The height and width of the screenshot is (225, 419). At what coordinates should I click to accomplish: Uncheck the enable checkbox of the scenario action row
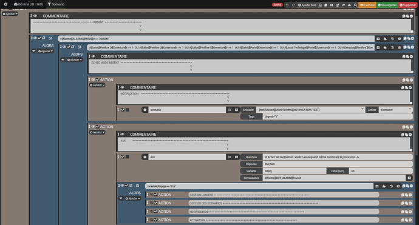click(123, 110)
